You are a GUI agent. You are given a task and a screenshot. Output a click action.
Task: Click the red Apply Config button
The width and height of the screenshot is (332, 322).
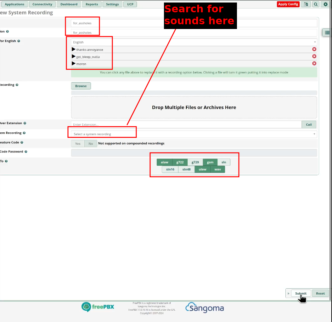click(x=288, y=4)
